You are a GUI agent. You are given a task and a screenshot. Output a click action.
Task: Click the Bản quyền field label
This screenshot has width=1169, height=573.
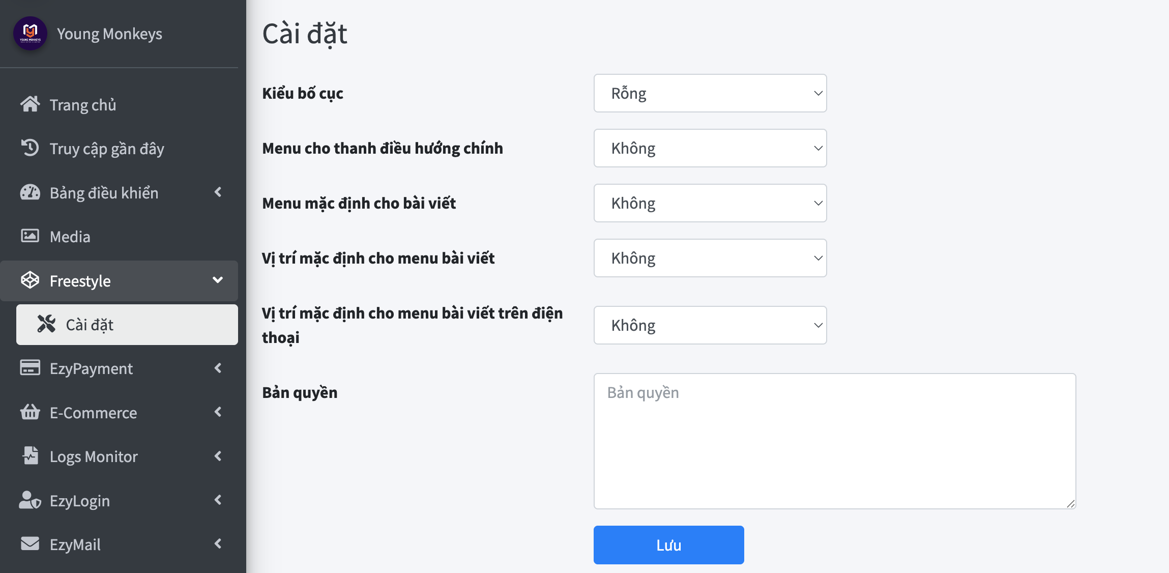click(300, 392)
